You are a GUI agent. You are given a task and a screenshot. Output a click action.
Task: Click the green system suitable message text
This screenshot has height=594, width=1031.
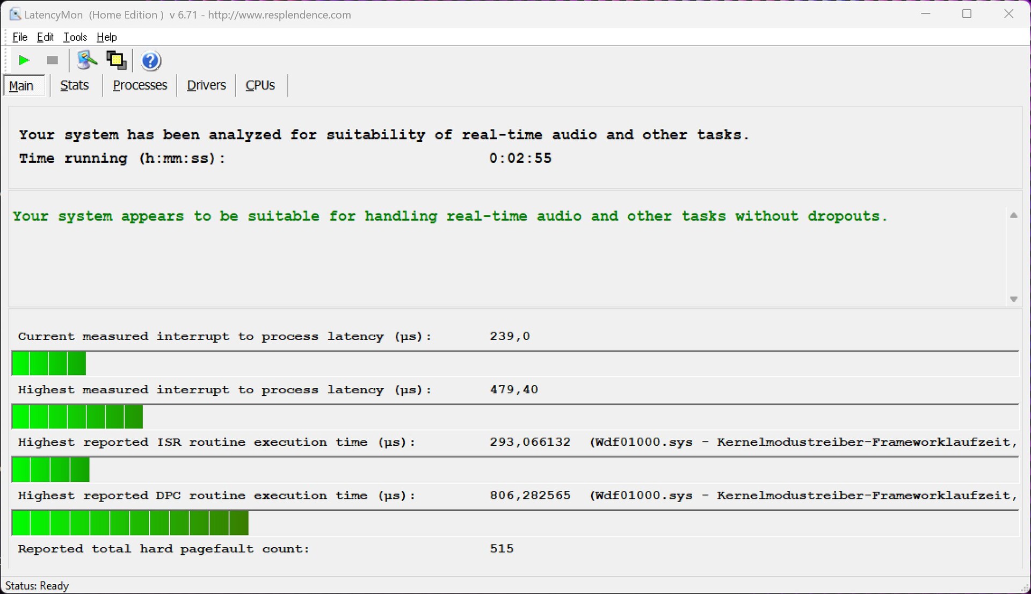click(450, 216)
